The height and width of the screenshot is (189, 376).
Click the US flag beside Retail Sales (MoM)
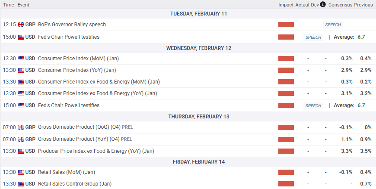coord(21,172)
